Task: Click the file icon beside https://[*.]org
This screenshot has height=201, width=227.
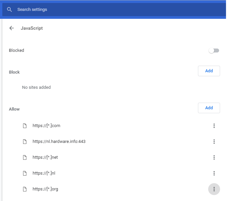Action: (24, 189)
